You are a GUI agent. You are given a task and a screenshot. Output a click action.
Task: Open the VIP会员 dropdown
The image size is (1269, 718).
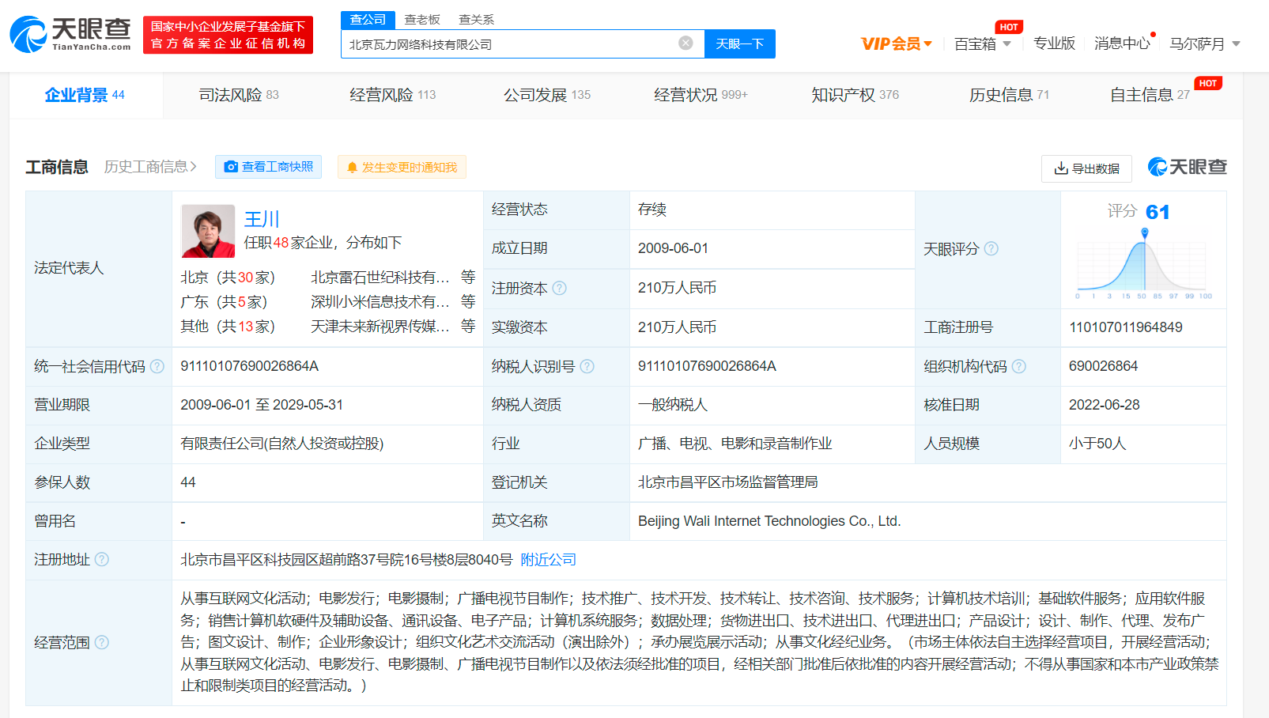click(x=897, y=43)
